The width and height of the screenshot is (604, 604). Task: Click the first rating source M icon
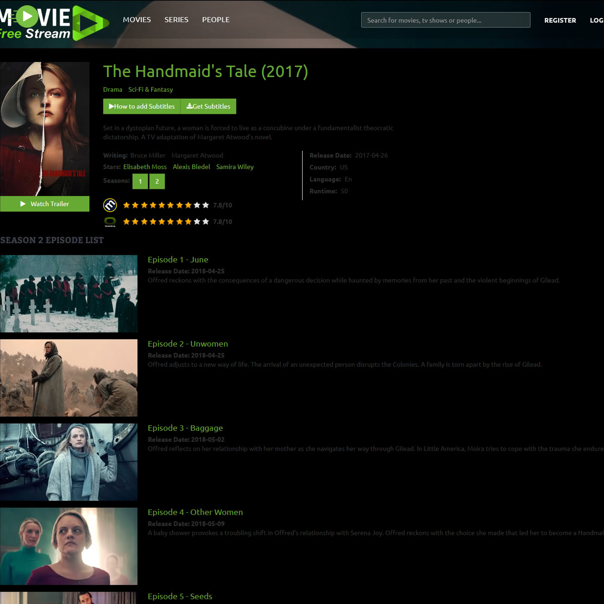[110, 205]
